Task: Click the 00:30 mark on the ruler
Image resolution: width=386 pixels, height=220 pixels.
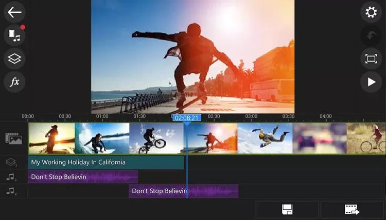Action: click(x=65, y=116)
